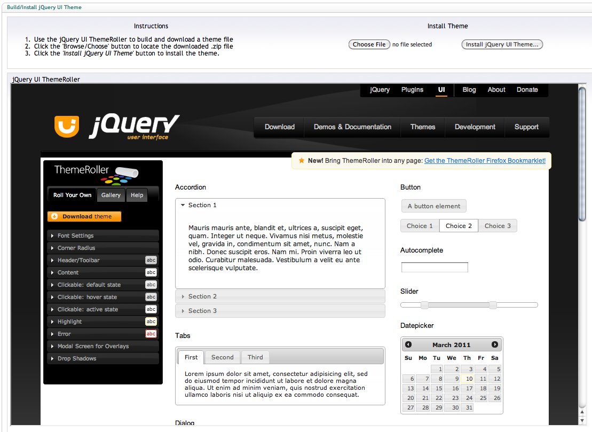Click the Highlight abc preview swatch
The image size is (592, 432).
point(151,321)
